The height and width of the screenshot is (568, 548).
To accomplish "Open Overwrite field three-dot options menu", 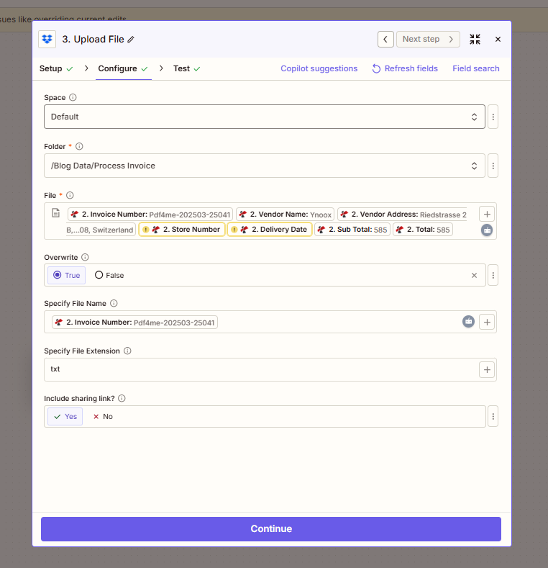I will coord(493,275).
